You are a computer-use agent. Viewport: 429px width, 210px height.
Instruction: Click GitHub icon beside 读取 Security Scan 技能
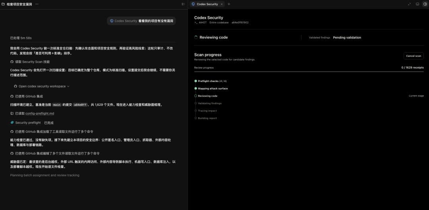click(x=12, y=62)
